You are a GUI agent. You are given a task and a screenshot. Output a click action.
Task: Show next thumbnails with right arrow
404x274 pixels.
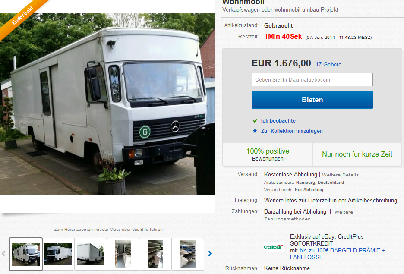pyautogui.click(x=210, y=254)
